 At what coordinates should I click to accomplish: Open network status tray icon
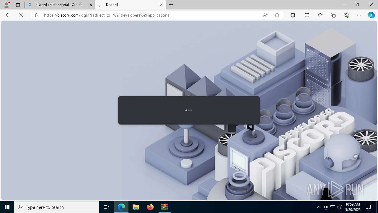[x=333, y=207]
